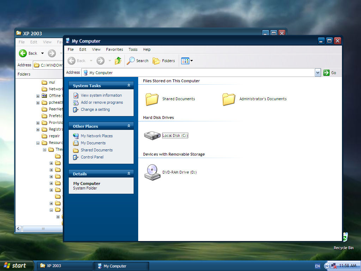Open the Tools menu

[133, 49]
